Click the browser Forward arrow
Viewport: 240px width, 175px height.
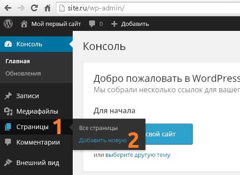click(21, 8)
